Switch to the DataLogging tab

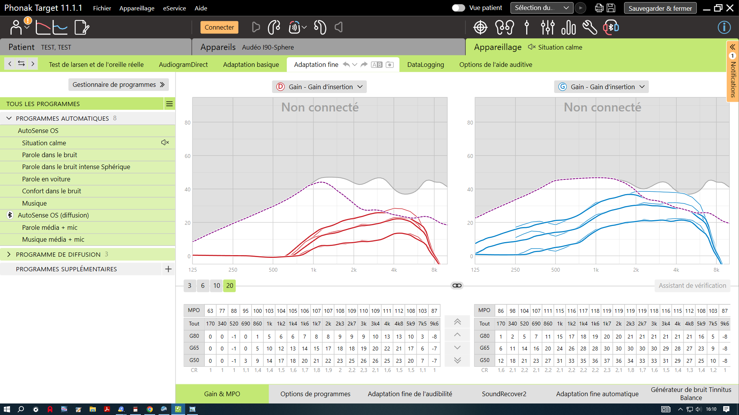[x=425, y=65]
